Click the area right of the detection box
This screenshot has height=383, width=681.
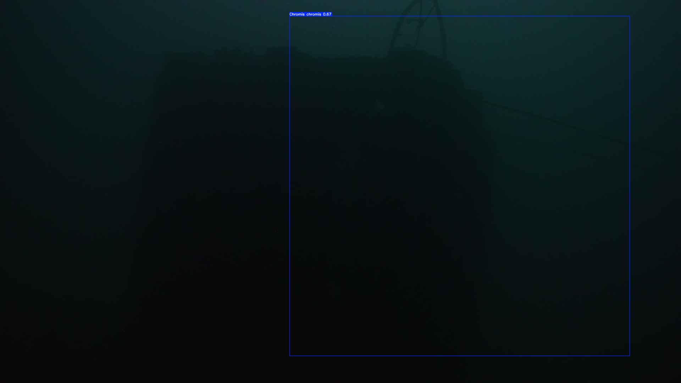655,177
